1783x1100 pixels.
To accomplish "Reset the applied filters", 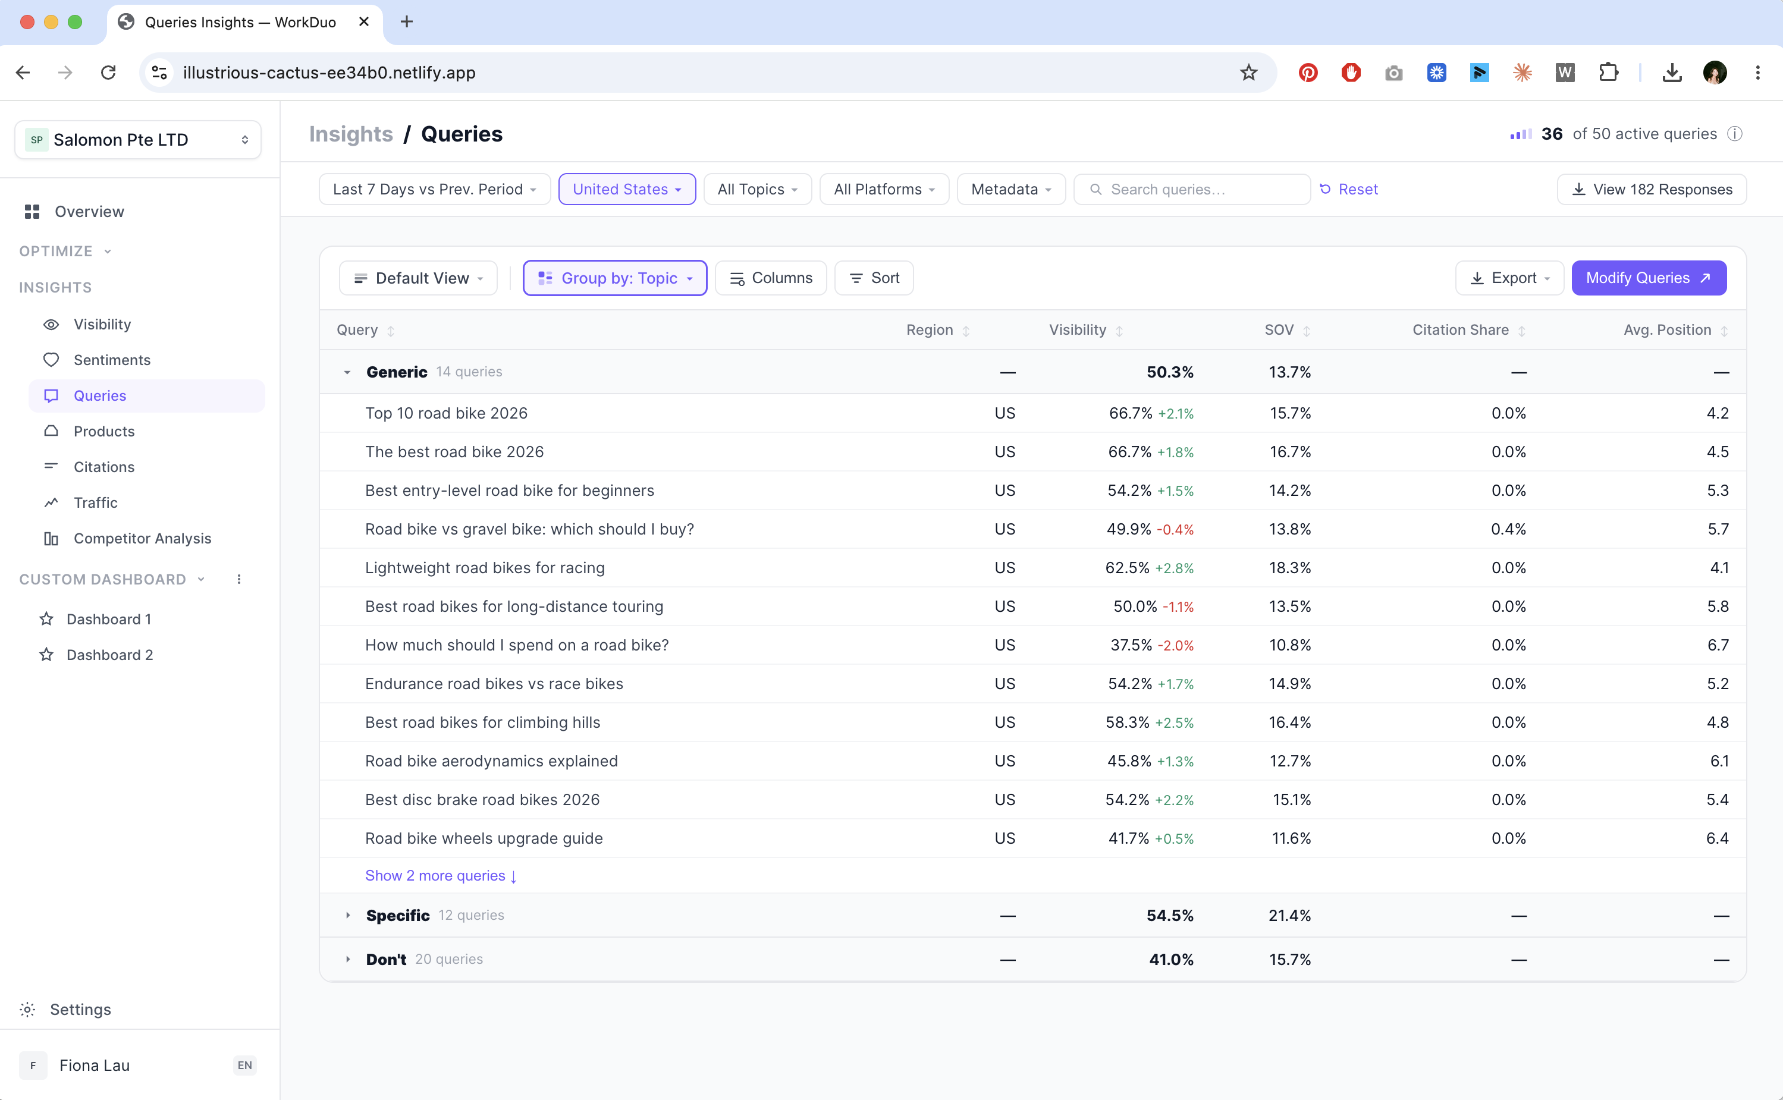I will [1349, 189].
